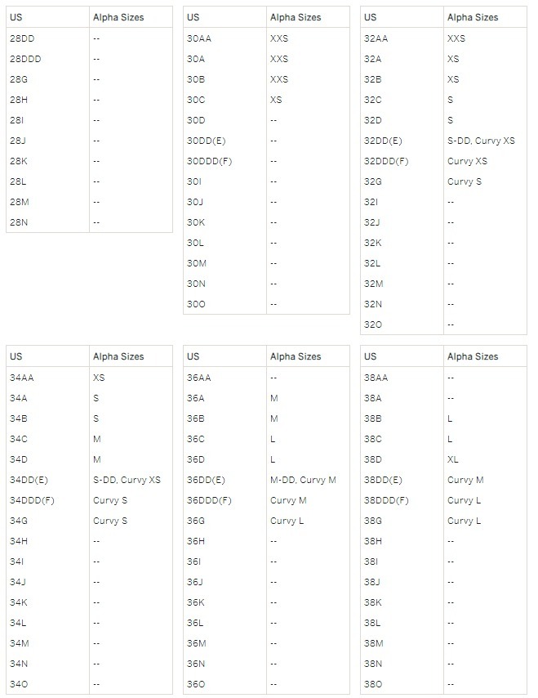This screenshot has height=698, width=538.
Task: Click Alpha Sizes header in the 38 table
Action: [x=473, y=356]
